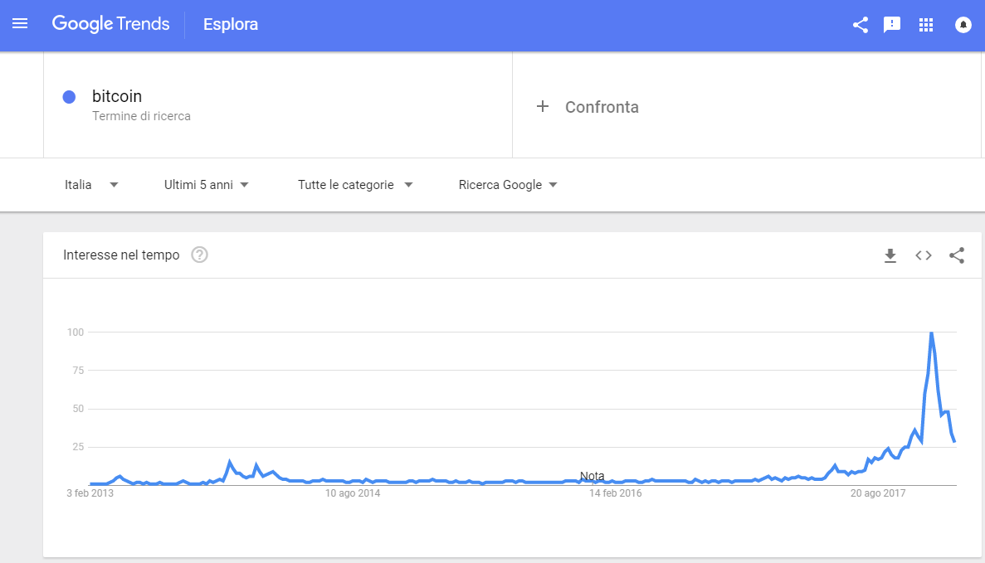Image resolution: width=985 pixels, height=563 pixels.
Task: Open the hamburger main menu
Action: pos(20,24)
